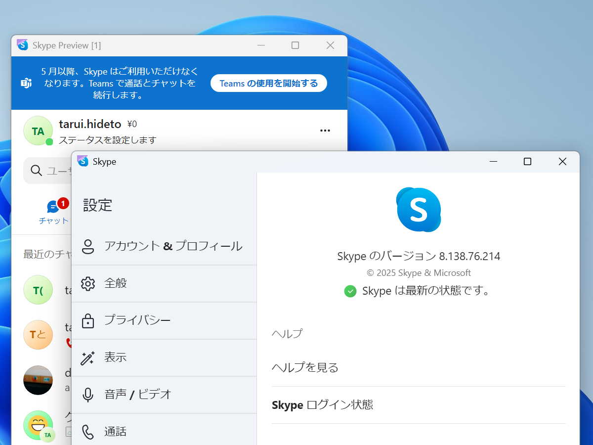
Task: Click the Skype logo on the about page
Action: [x=419, y=209]
